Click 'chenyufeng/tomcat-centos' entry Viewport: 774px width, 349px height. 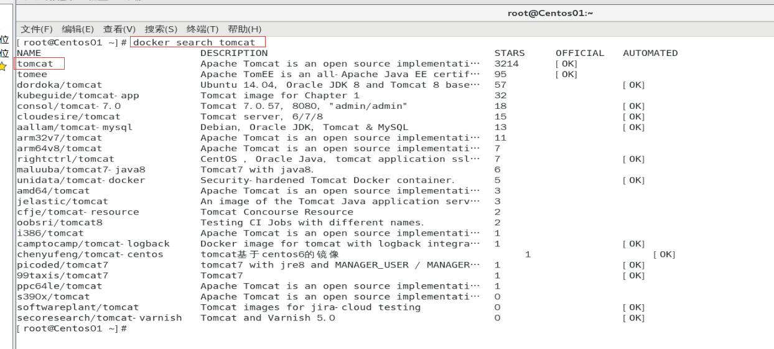click(90, 254)
